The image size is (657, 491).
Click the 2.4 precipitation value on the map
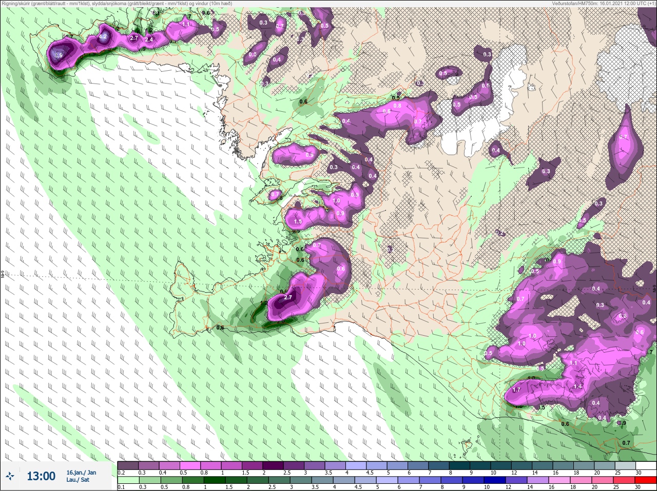coord(149,39)
